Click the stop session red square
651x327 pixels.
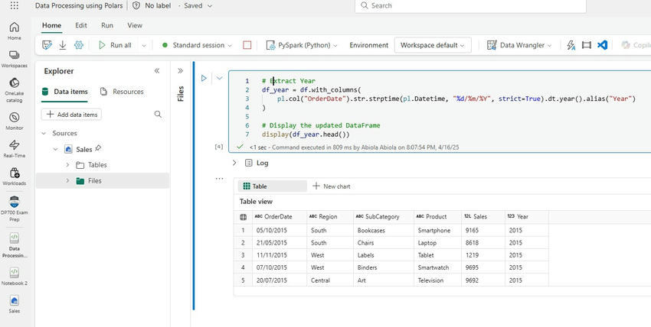[247, 45]
